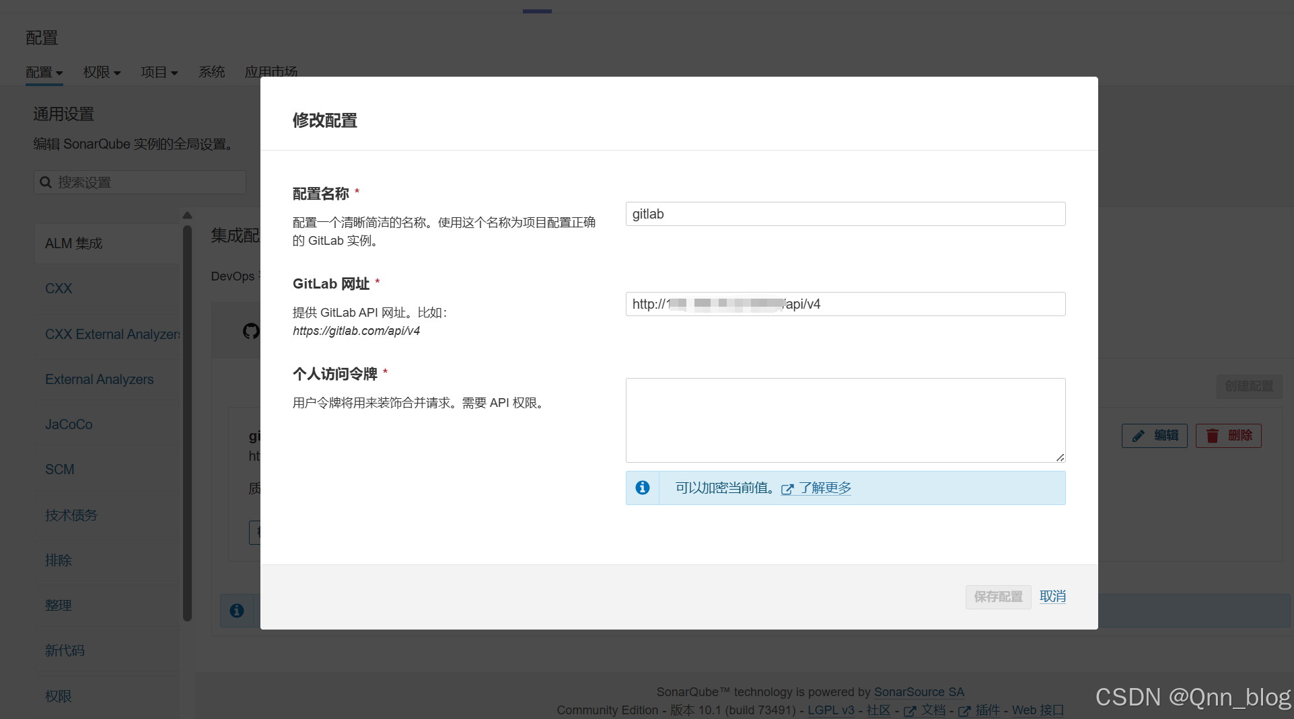Open the 社区 link in the footer
The height and width of the screenshot is (719, 1294).
pyautogui.click(x=879, y=710)
